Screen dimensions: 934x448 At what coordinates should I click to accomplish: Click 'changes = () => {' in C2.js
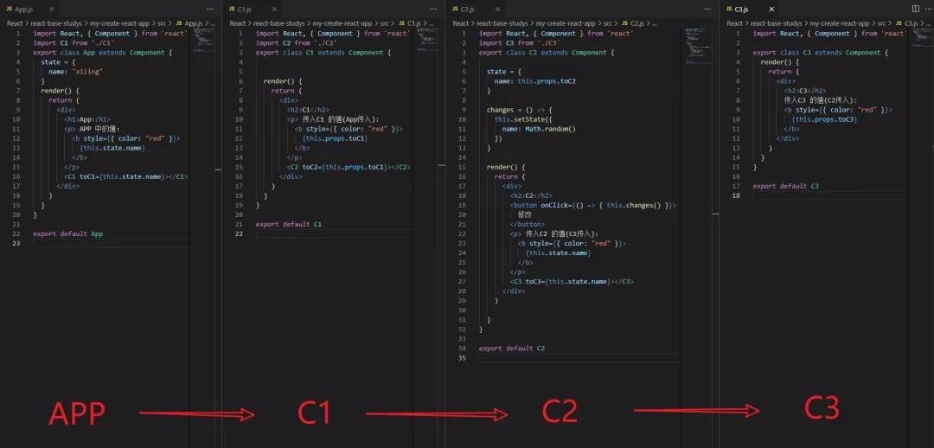click(520, 110)
